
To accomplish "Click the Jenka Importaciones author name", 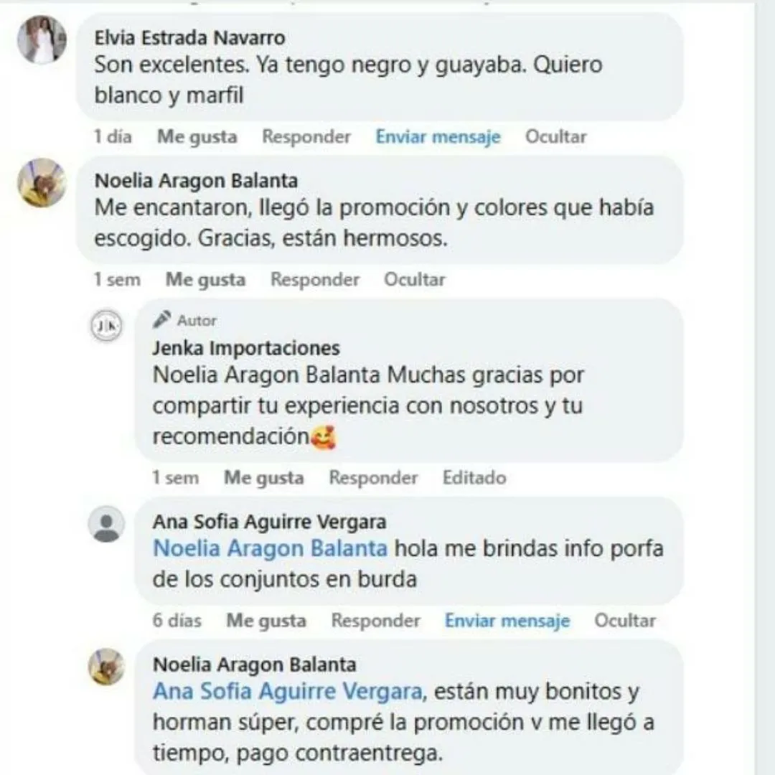I will click(246, 348).
